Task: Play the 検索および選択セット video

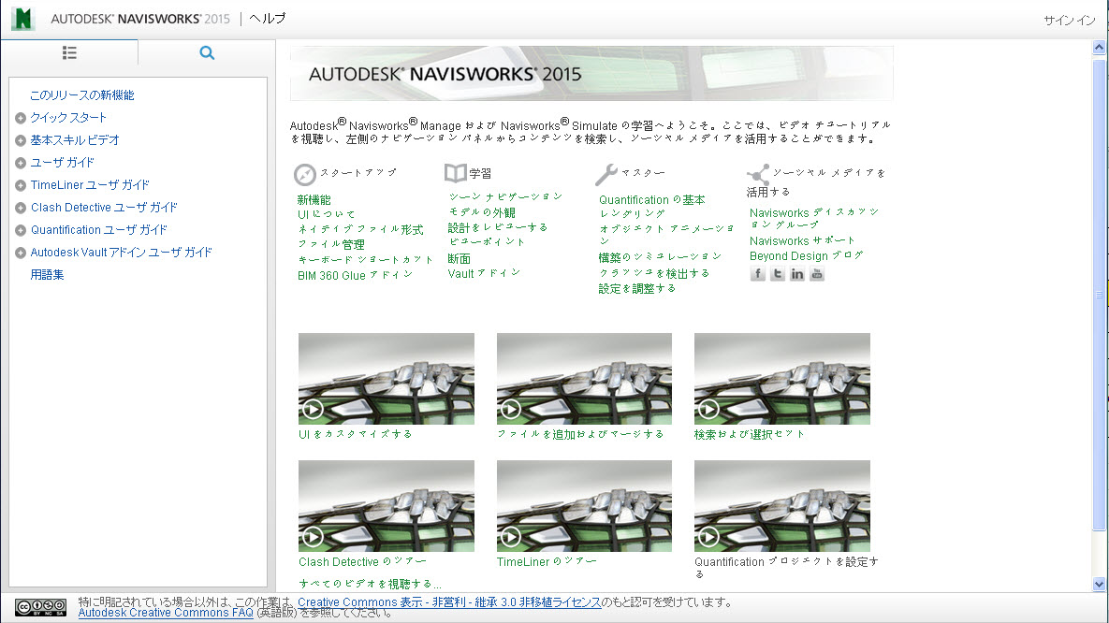Action: point(782,378)
